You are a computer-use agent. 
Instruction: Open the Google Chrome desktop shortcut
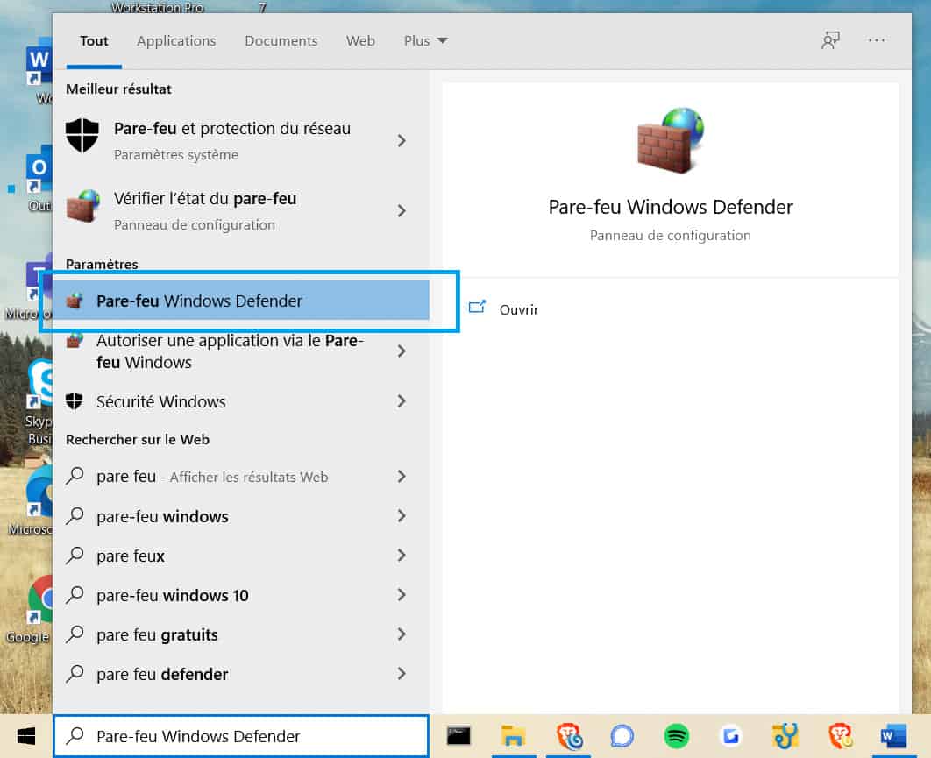(x=39, y=599)
